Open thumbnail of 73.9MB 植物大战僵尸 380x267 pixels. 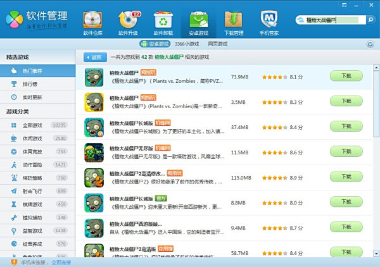point(94,77)
